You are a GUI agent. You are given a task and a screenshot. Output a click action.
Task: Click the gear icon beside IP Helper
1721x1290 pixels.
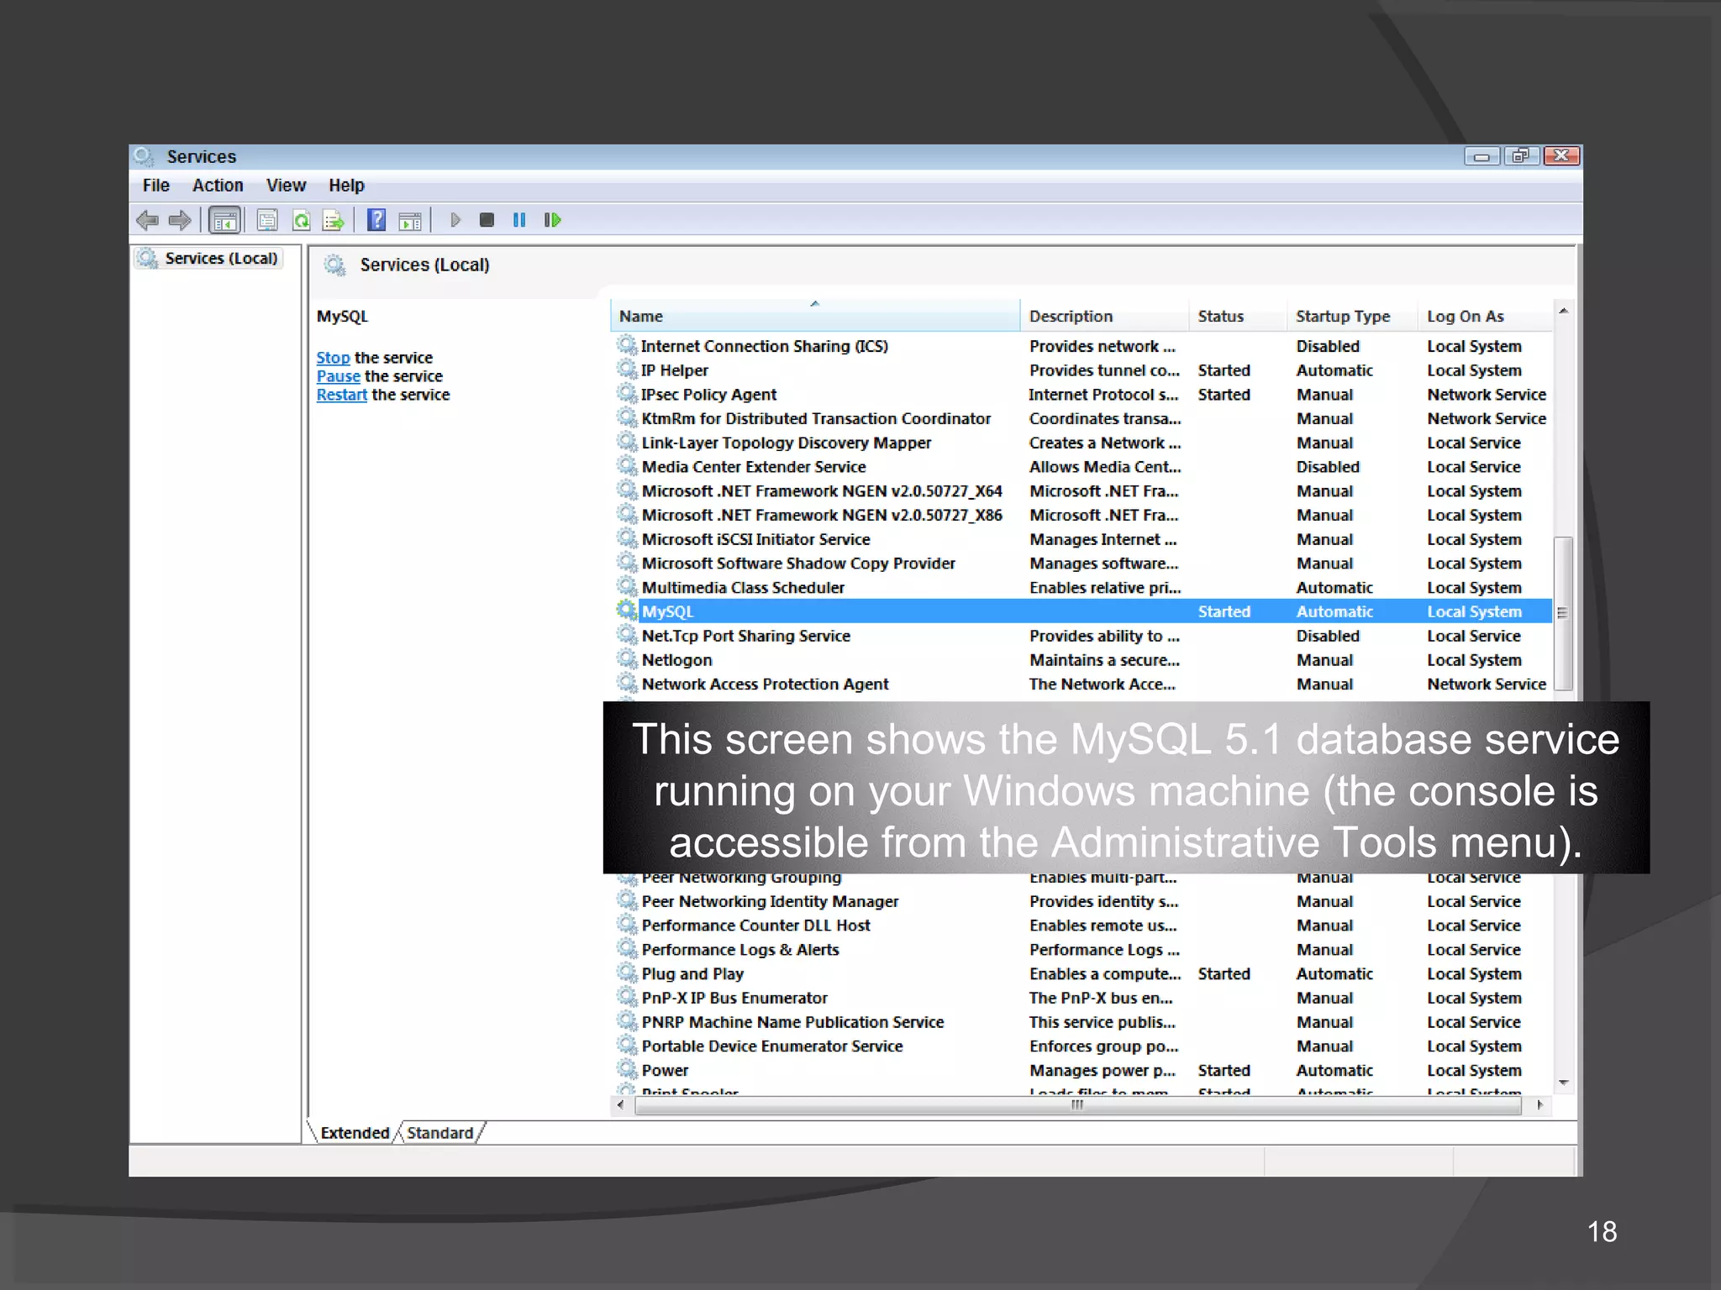[x=627, y=370]
